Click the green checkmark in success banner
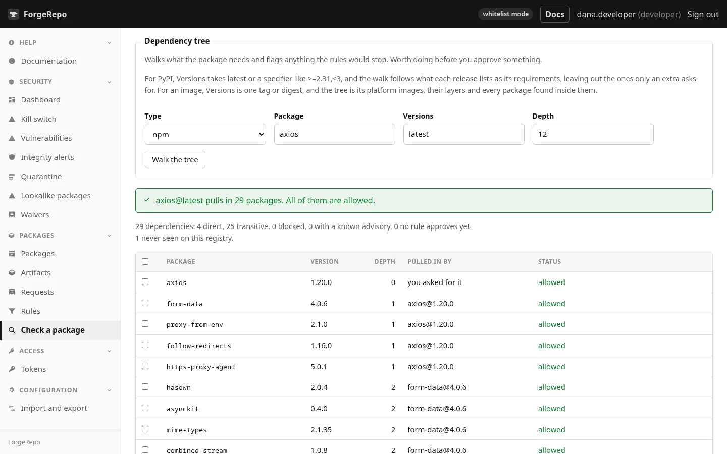Image resolution: width=727 pixels, height=454 pixels. pyautogui.click(x=147, y=200)
